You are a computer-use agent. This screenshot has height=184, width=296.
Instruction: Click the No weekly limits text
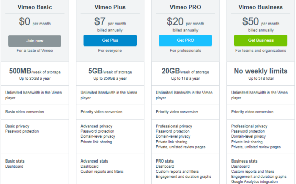tap(261, 71)
